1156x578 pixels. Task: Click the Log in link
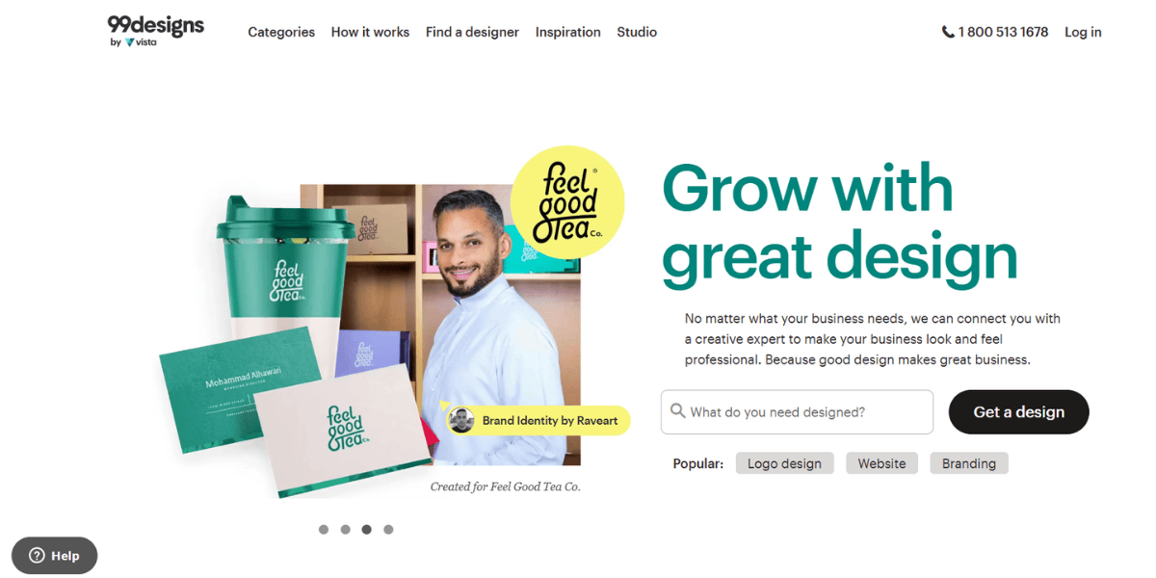(1083, 32)
